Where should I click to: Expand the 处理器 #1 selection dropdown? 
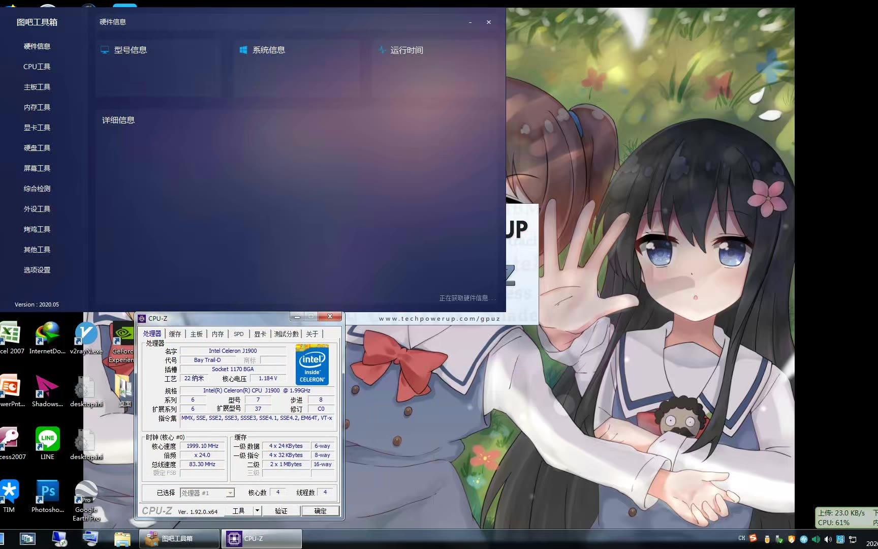230,493
